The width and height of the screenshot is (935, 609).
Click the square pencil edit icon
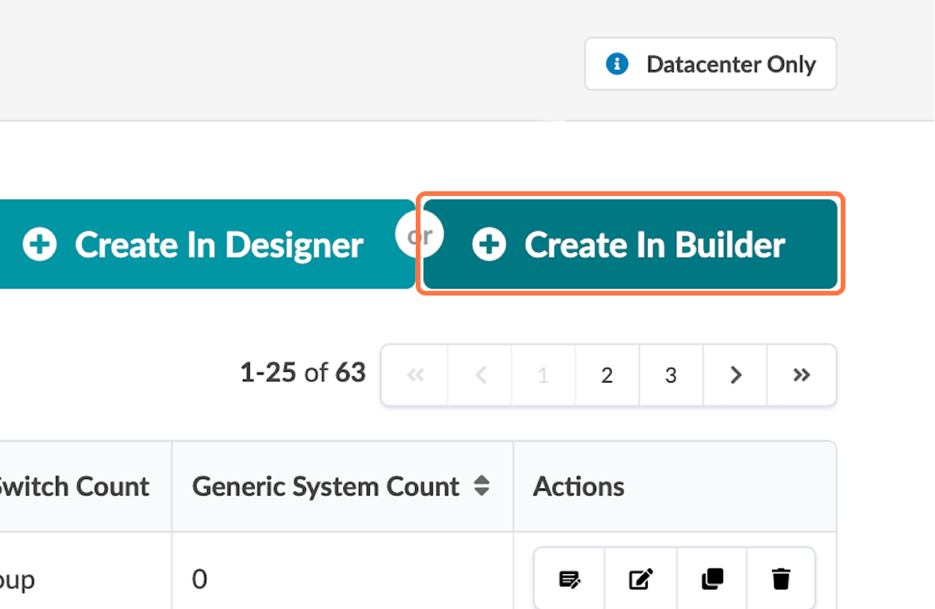(640, 579)
